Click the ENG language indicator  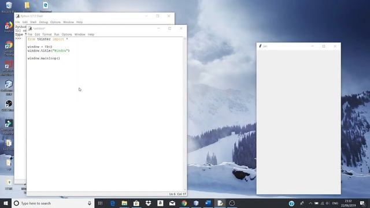335,203
